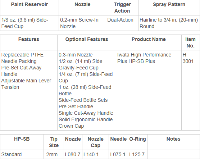Click the Hairline to 3/4 in. Round cell
The height and width of the screenshot is (159, 200).
[169, 23]
